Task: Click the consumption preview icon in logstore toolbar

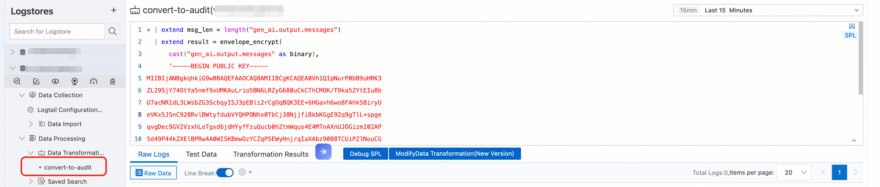Action: [74, 81]
